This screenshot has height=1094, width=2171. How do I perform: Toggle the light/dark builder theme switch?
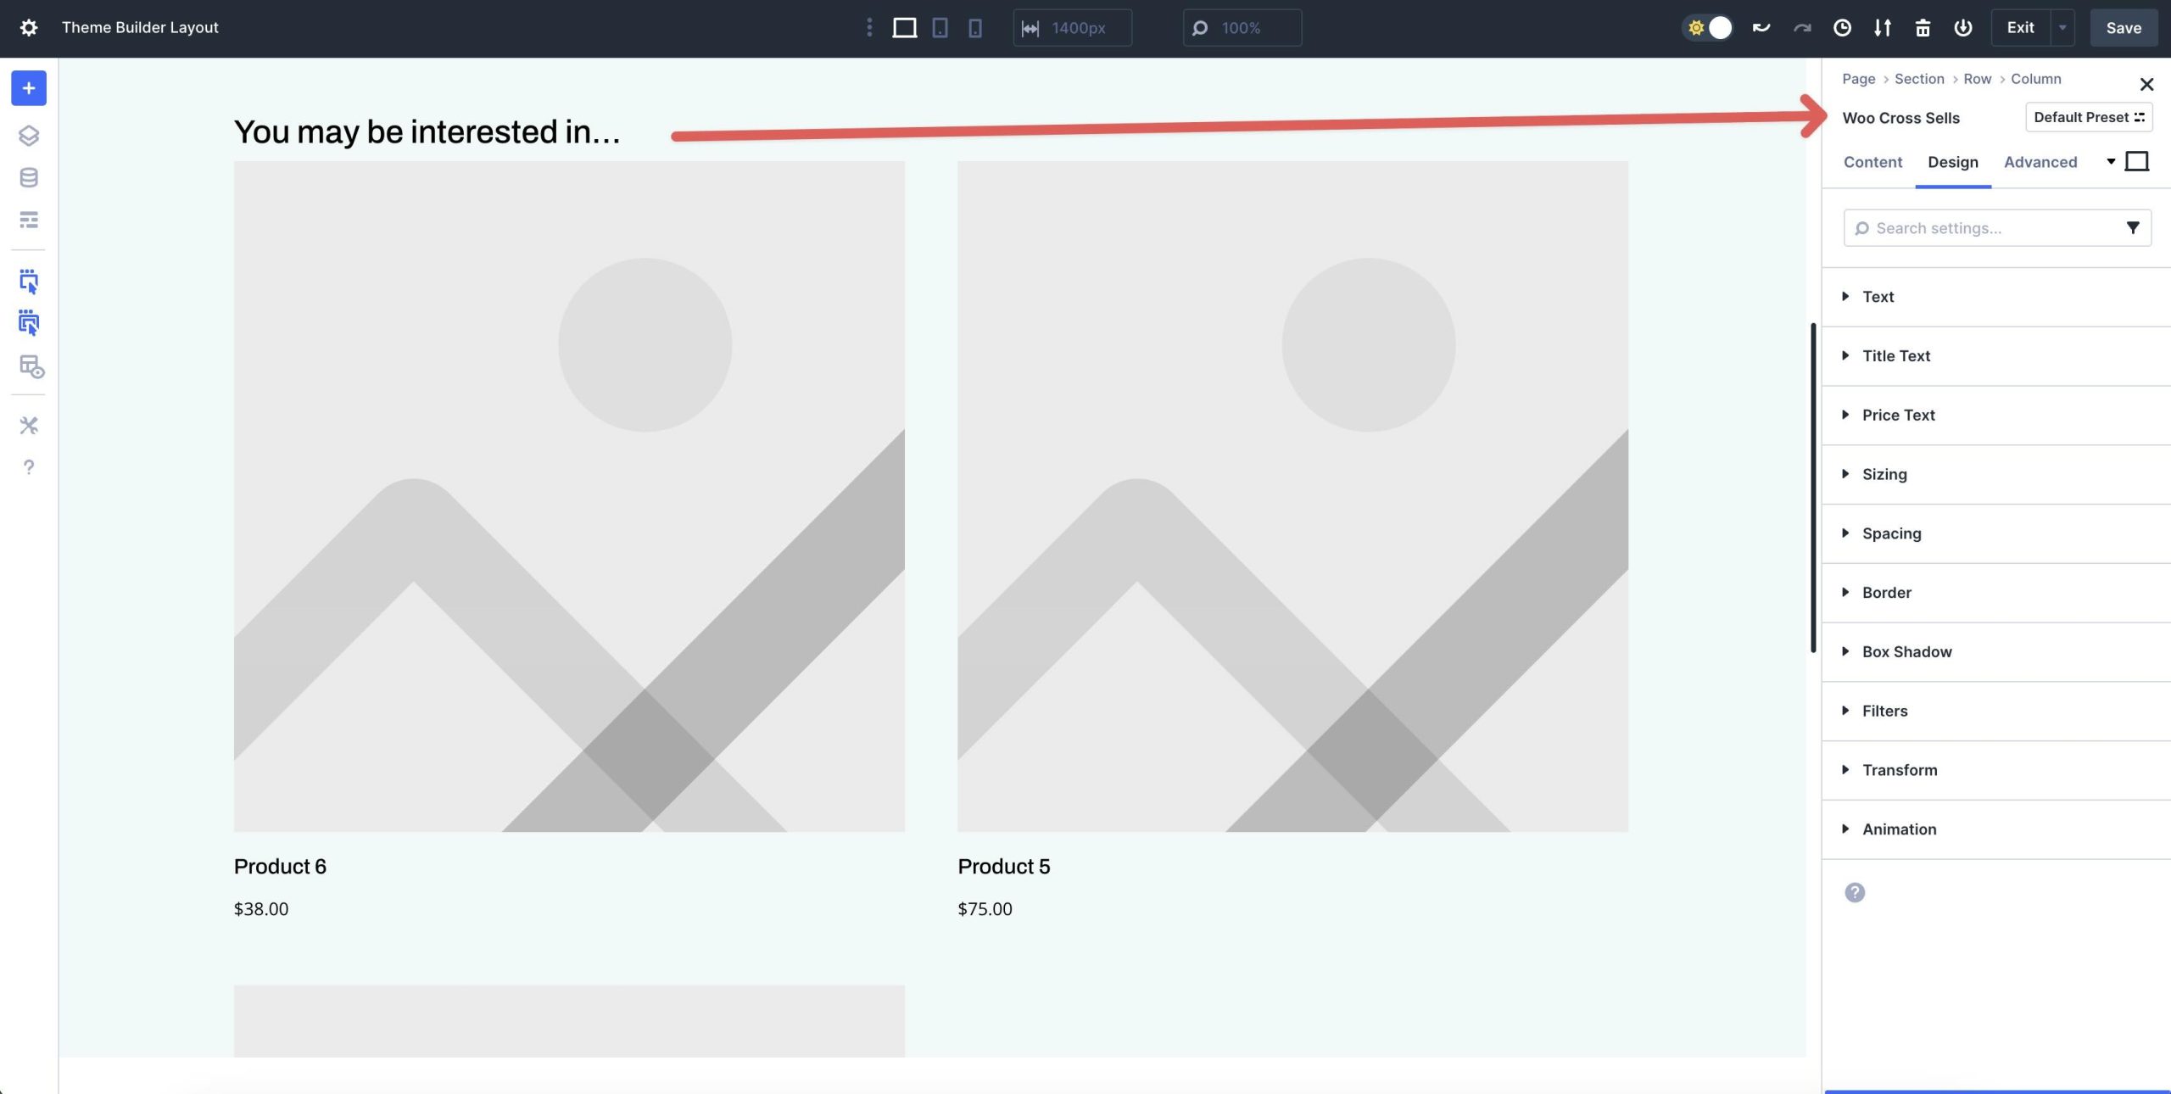tap(1708, 27)
